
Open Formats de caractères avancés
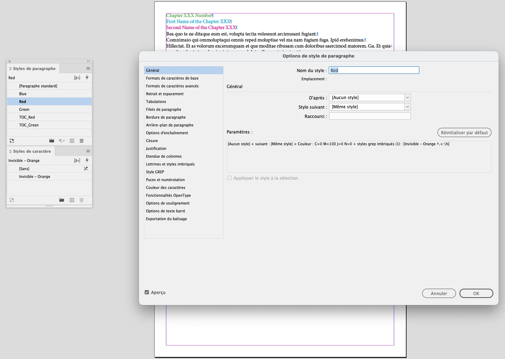(x=184, y=86)
